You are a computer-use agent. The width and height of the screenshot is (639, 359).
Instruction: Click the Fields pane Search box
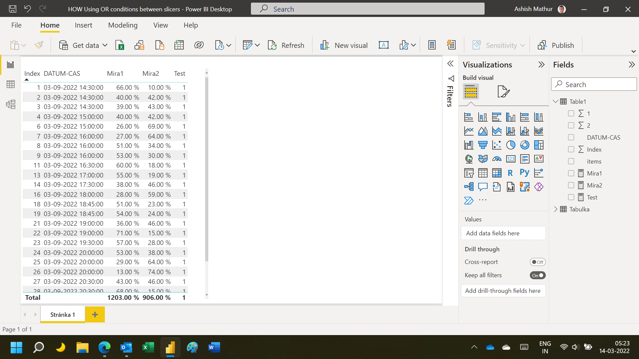point(594,84)
